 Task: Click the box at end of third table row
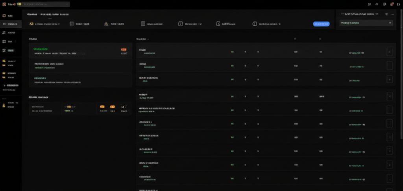tap(389, 80)
